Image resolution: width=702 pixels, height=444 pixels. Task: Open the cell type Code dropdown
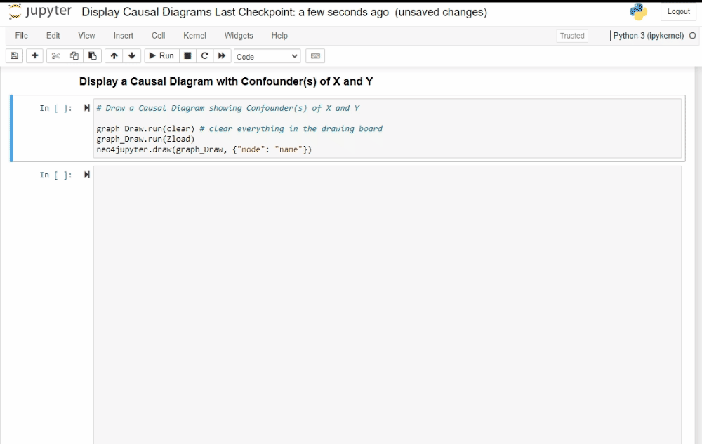[x=267, y=56]
